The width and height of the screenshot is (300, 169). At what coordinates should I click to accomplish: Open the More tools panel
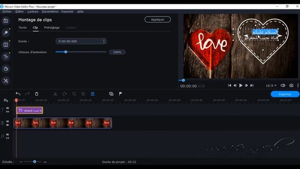click(6, 81)
